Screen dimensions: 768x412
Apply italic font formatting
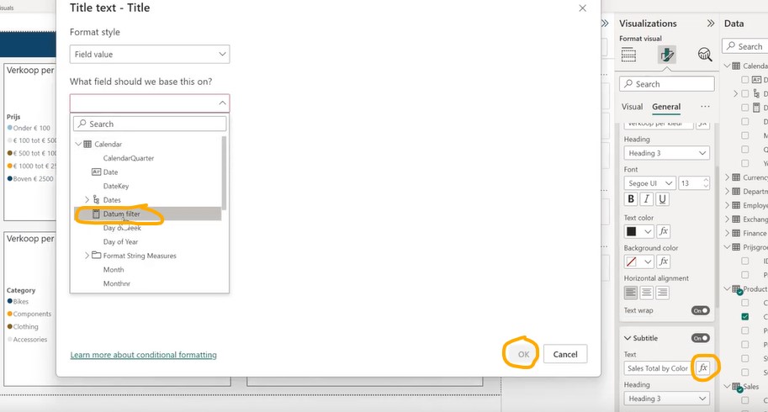pyautogui.click(x=647, y=199)
